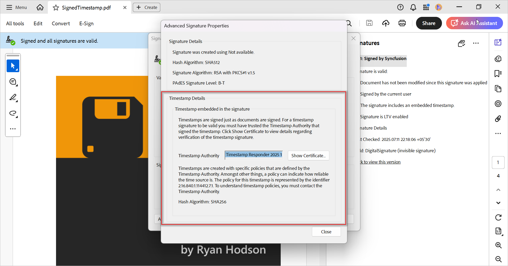Open search using the magnifying glass icon
Image resolution: width=508 pixels, height=266 pixels.
(349, 23)
